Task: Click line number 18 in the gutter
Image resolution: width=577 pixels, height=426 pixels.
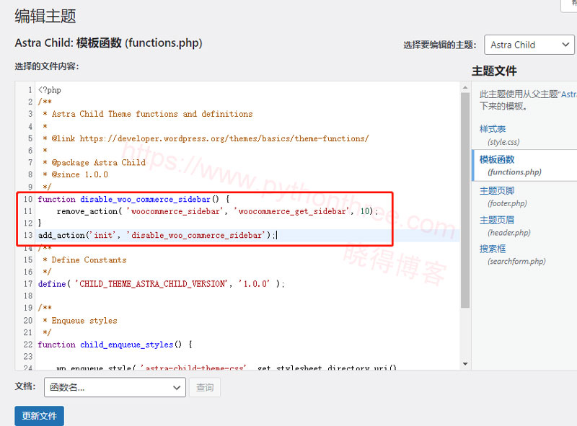Action: pos(28,296)
